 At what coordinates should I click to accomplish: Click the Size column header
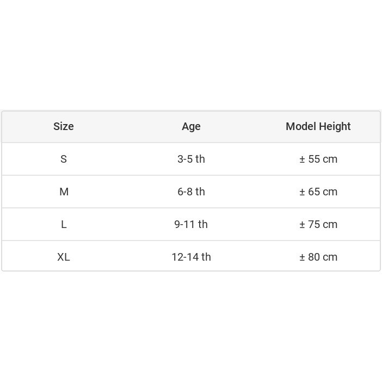click(x=64, y=126)
